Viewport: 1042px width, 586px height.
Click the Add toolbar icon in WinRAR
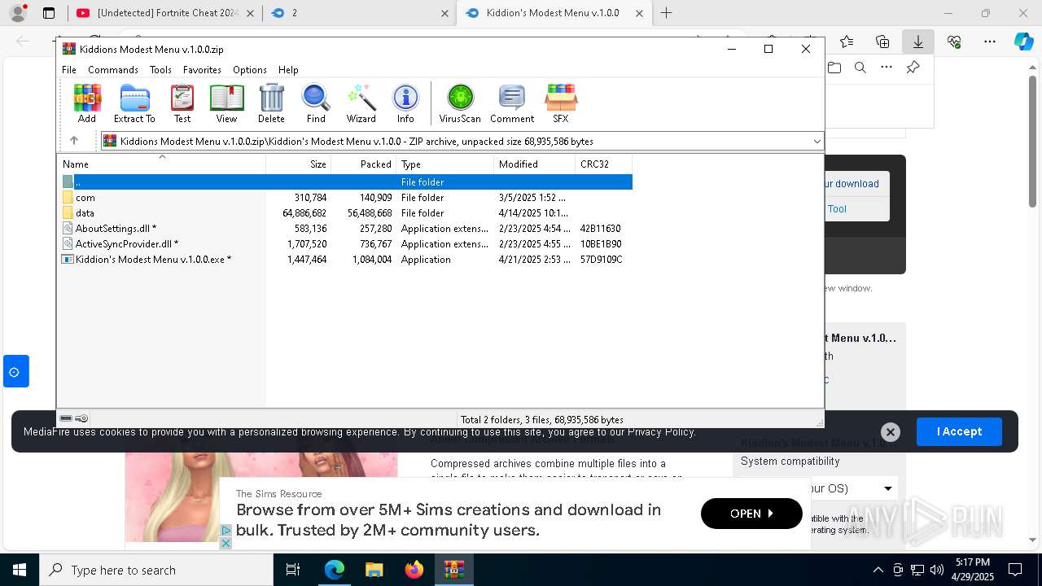[87, 103]
